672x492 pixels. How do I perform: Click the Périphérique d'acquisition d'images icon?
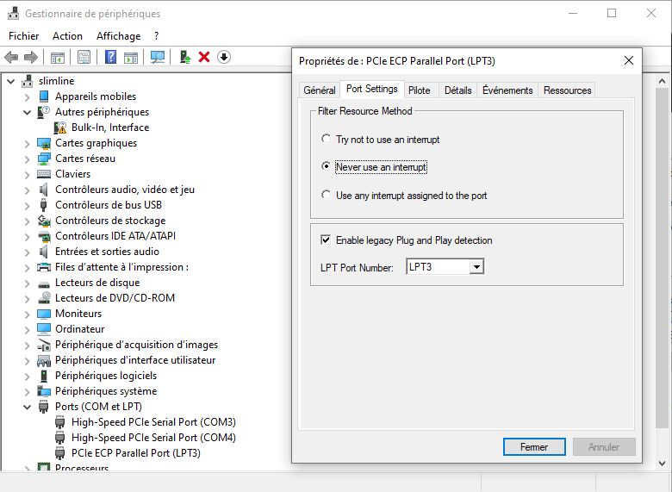44,345
